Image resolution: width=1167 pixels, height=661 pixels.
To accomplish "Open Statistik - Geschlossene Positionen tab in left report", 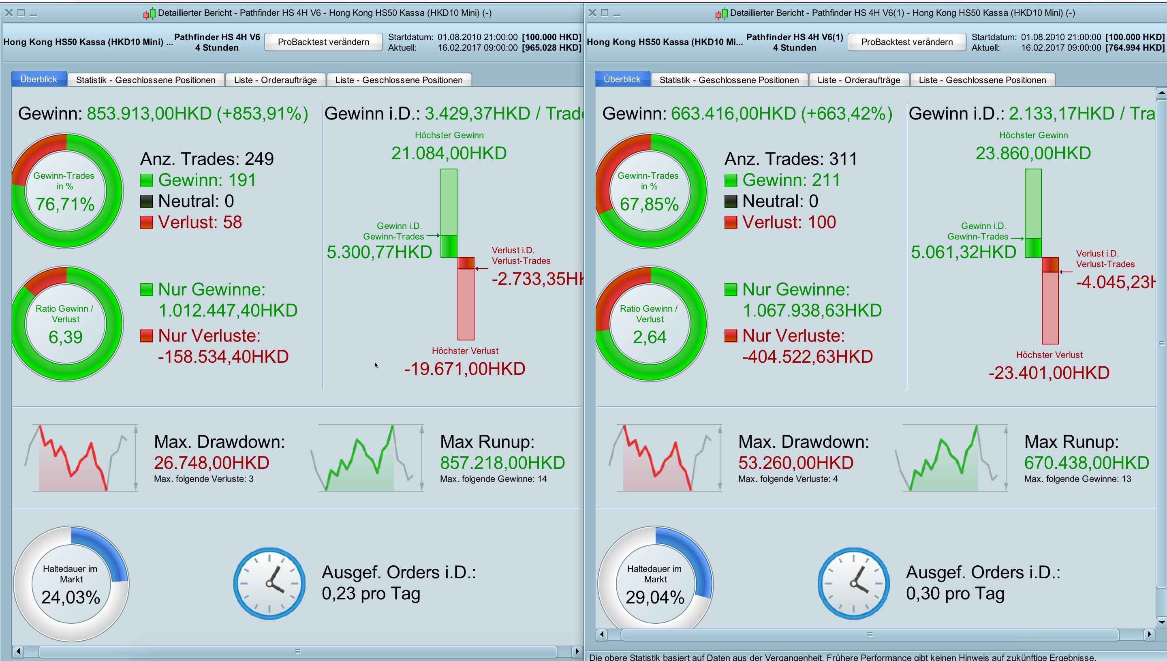I will point(146,80).
